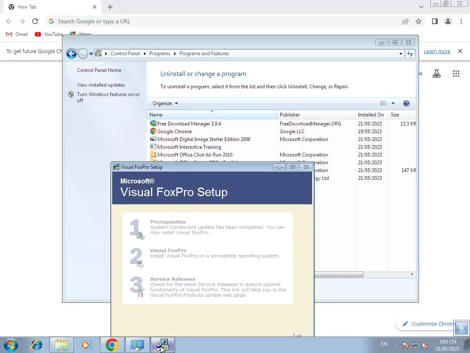The width and height of the screenshot is (470, 353).
Task: Open Chrome three-dot menu
Action: pos(461,21)
